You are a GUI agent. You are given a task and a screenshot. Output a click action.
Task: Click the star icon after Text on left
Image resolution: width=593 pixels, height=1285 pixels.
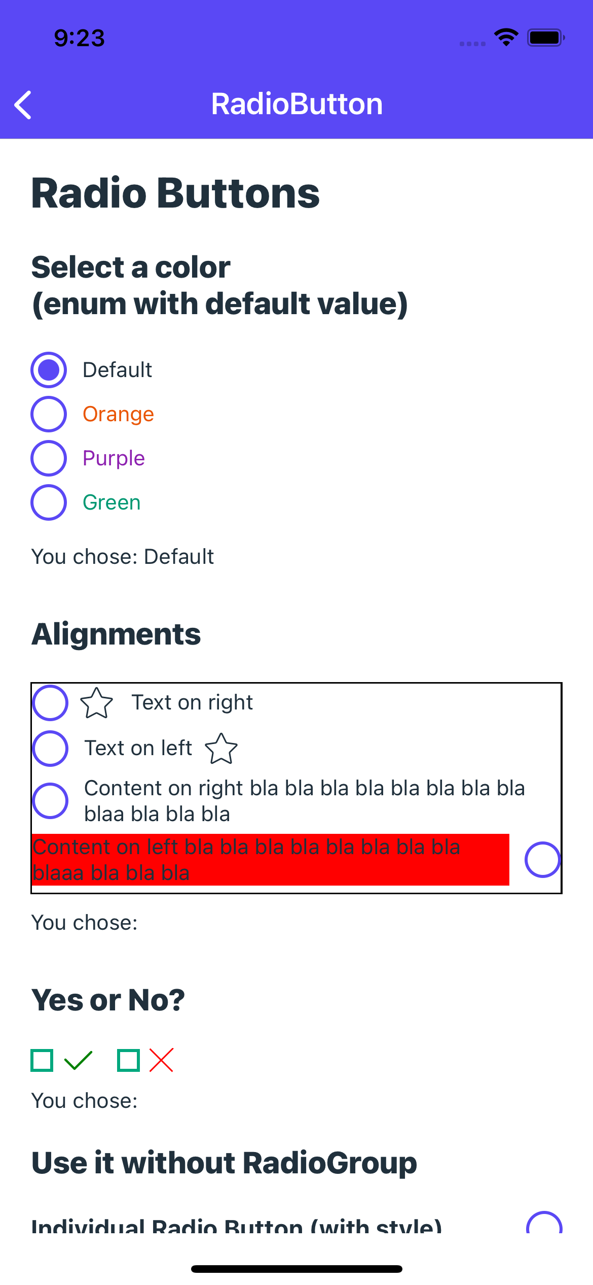pyautogui.click(x=221, y=749)
